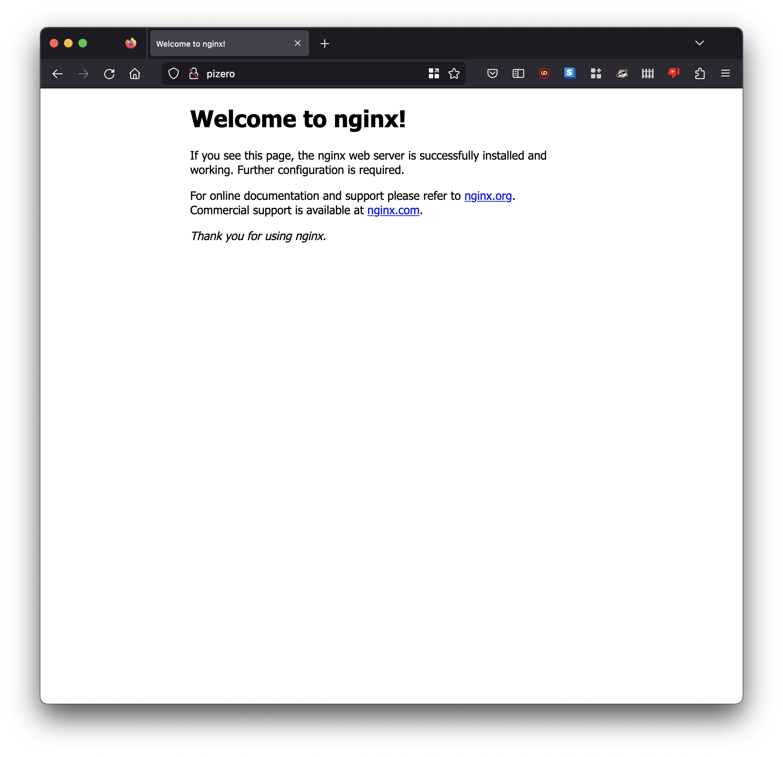This screenshot has width=783, height=757.
Task: Open the Firefox hamburger application menu
Action: (725, 73)
